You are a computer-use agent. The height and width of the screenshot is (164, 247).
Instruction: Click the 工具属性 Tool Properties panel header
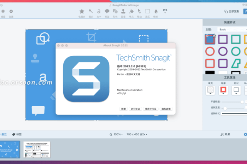coord(230,77)
